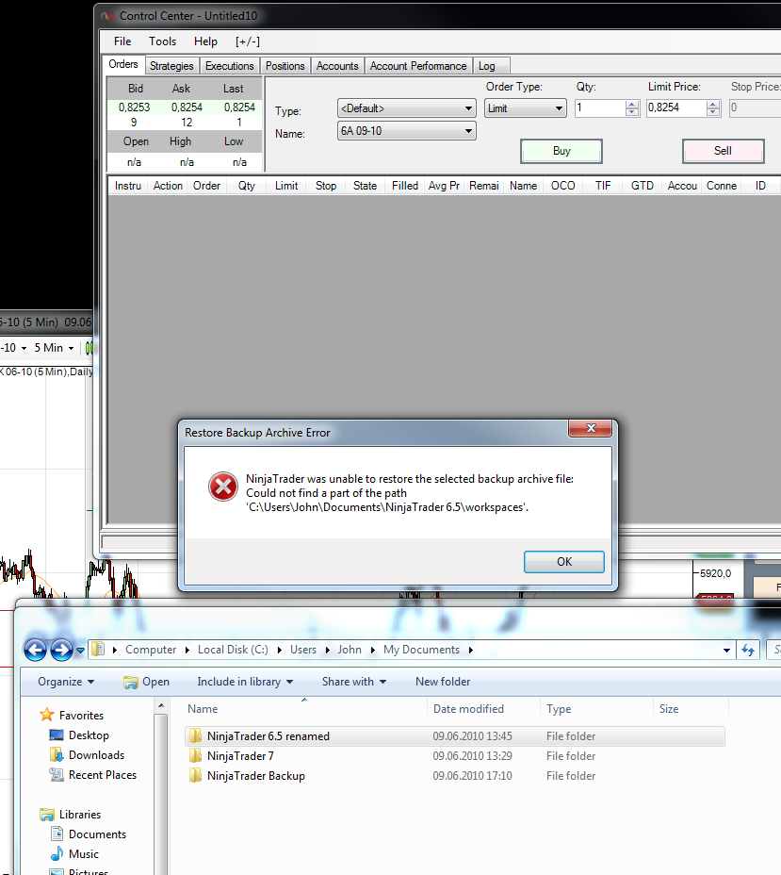Click John in address breadcrumb
781x875 pixels.
(349, 650)
